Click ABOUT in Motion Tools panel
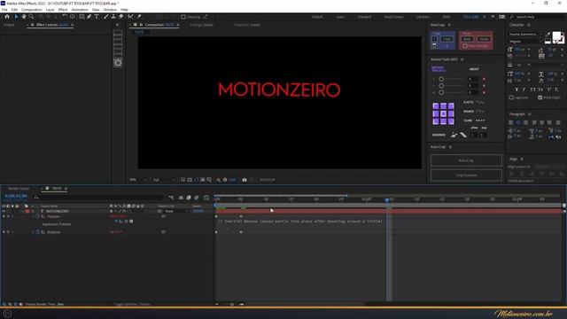Image resolution: width=567 pixels, height=319 pixels. pyautogui.click(x=474, y=69)
